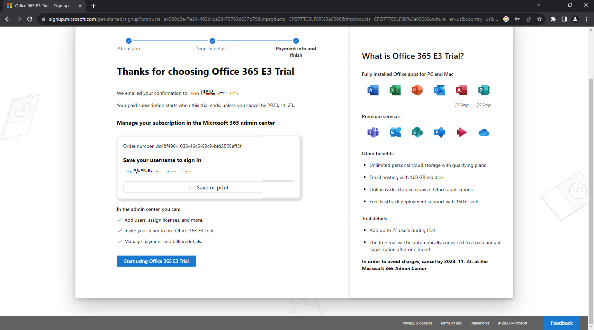Open the browser profile avatar icon
594x330 pixels.
pos(575,19)
